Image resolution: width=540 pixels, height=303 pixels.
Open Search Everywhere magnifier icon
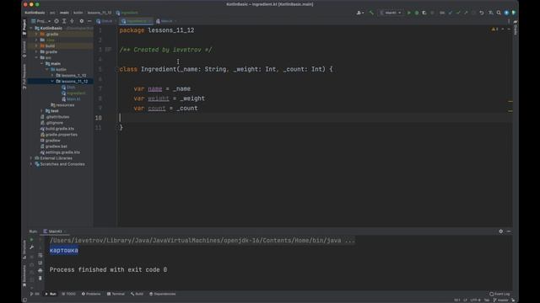[499, 13]
